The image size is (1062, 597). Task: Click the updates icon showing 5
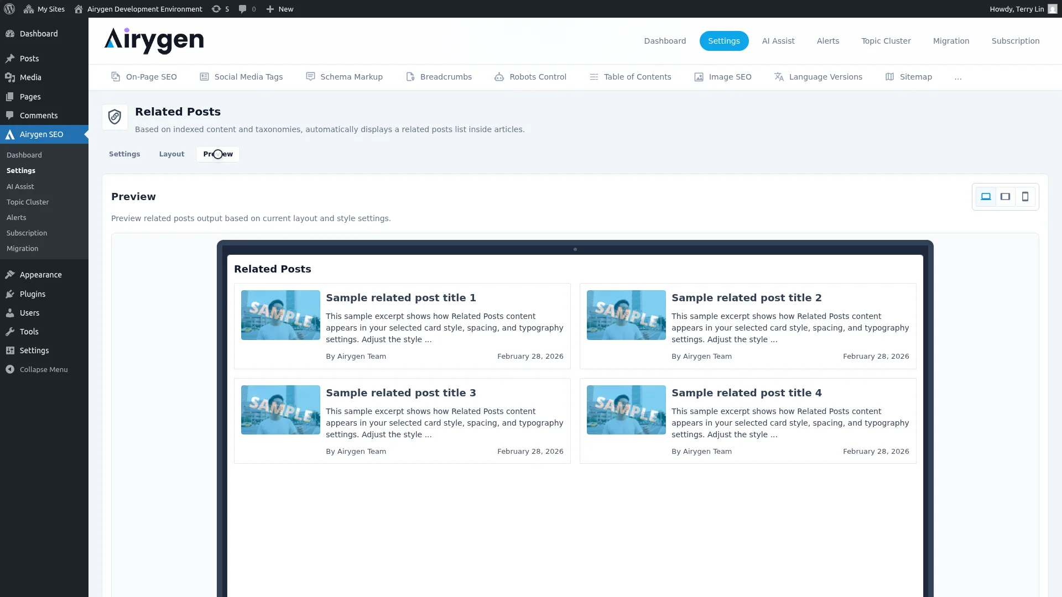coord(220,9)
